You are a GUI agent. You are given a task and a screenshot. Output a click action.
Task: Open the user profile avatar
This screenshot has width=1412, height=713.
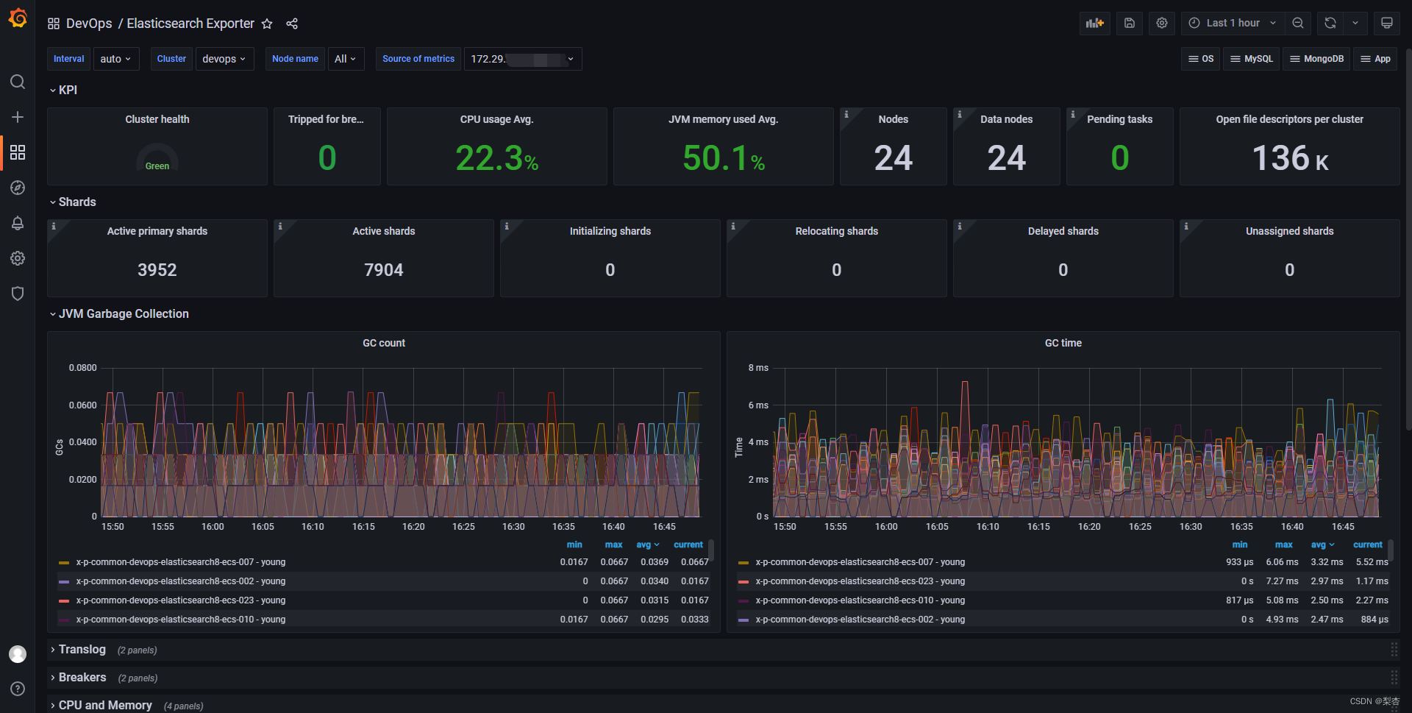point(18,654)
